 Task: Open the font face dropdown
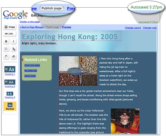point(6,56)
